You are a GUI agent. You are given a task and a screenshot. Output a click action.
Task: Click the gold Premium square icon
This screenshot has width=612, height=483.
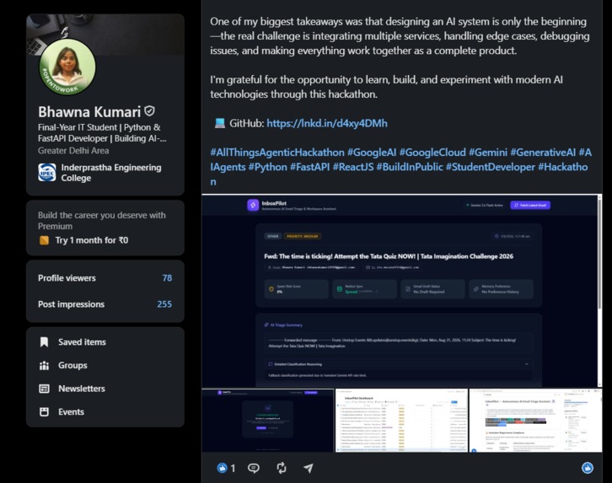tap(44, 240)
